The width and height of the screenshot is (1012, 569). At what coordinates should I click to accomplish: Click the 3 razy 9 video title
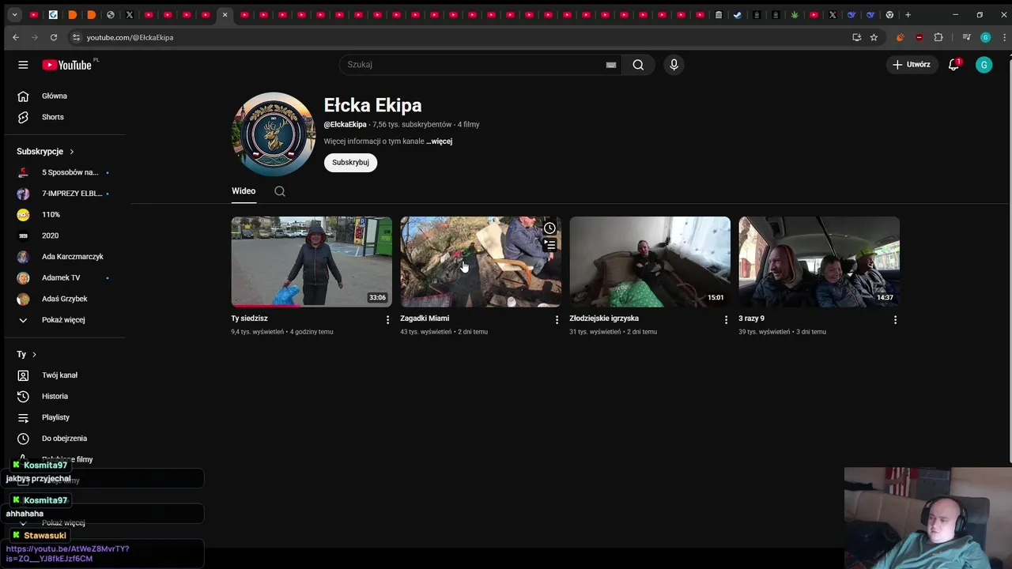coord(751,318)
